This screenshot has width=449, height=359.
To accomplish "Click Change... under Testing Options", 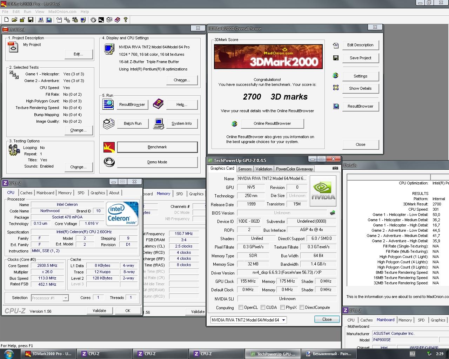I will (79, 167).
